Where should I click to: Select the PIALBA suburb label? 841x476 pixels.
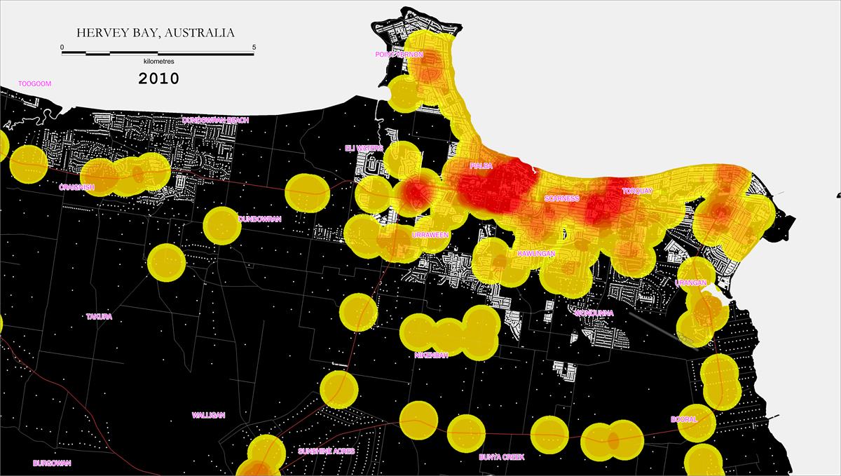coord(481,166)
